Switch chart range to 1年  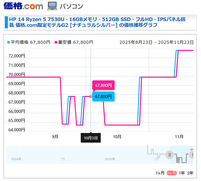(182, 173)
